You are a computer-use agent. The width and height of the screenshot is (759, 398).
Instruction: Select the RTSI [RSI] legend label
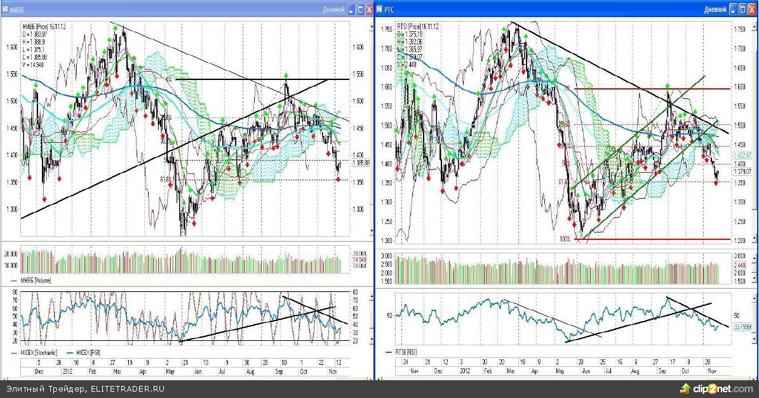[405, 352]
